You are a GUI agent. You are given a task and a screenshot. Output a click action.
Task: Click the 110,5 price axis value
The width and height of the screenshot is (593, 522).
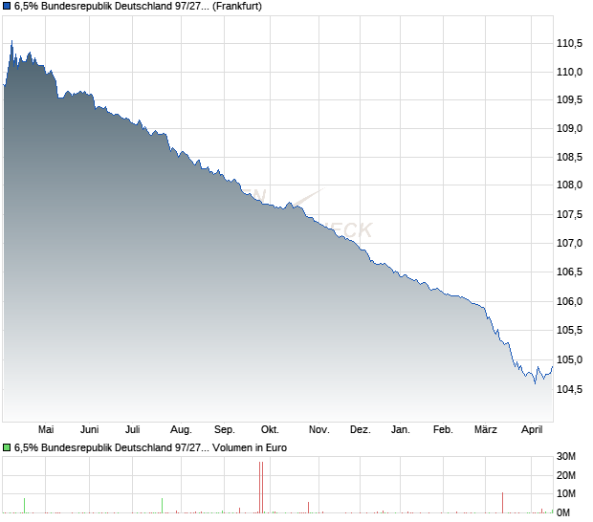click(x=569, y=43)
